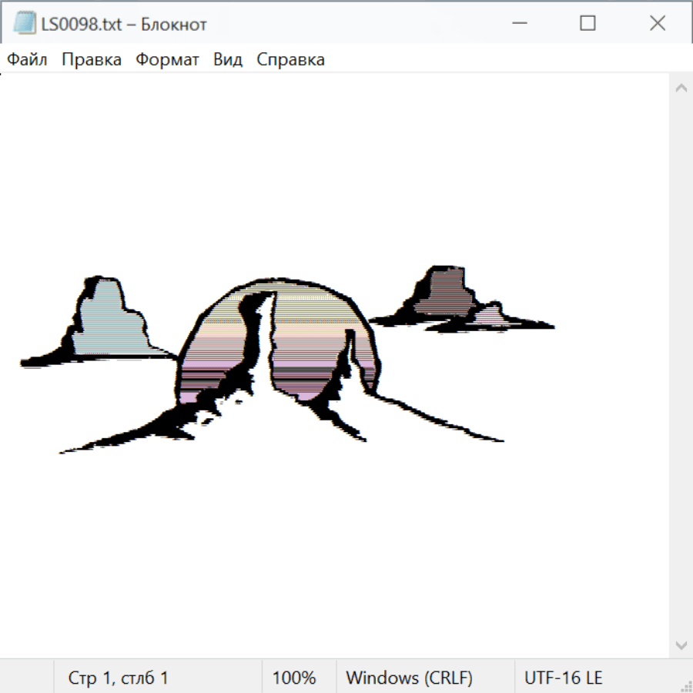Click the LS0098.txt title bar text

tap(122, 24)
